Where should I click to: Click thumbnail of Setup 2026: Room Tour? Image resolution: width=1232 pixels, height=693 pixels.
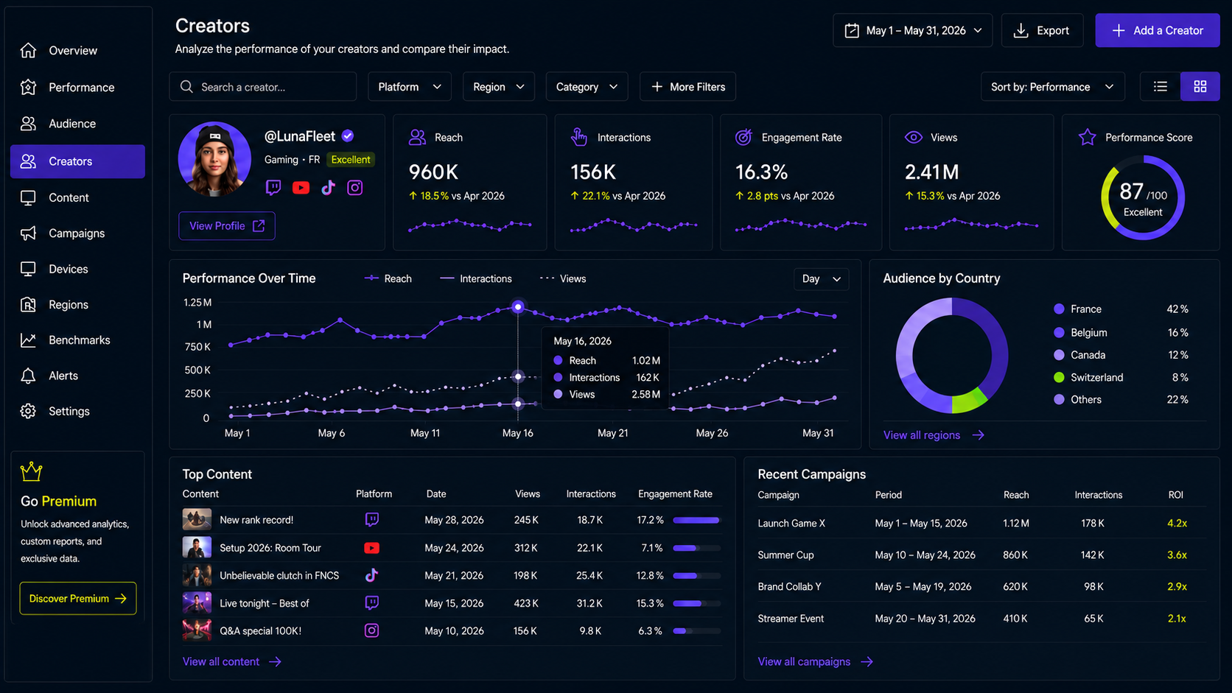pos(197,548)
